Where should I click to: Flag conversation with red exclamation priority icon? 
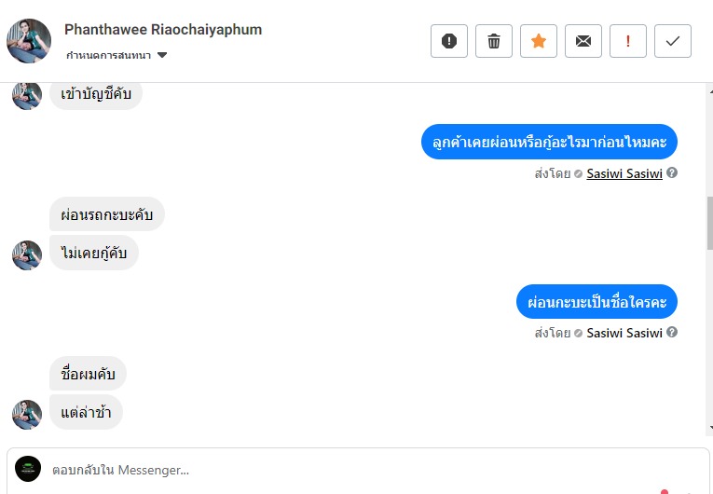pyautogui.click(x=628, y=41)
